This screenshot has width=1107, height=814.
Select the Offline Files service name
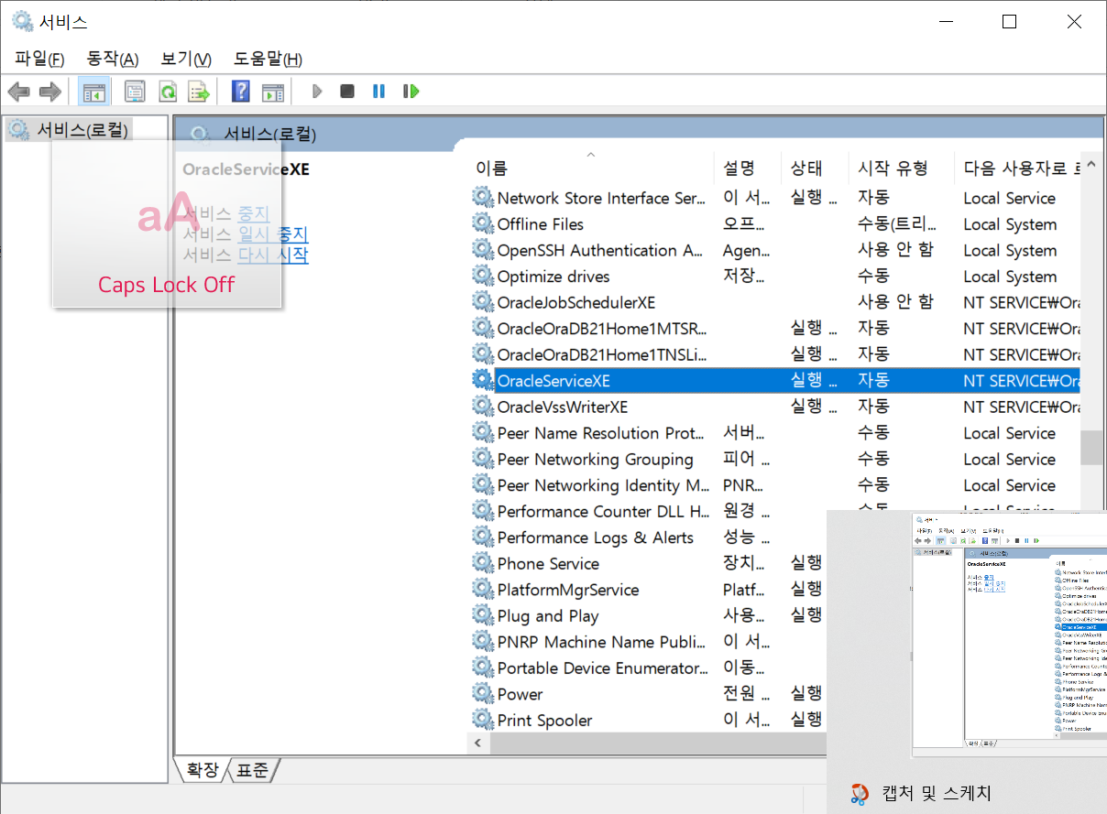[541, 224]
